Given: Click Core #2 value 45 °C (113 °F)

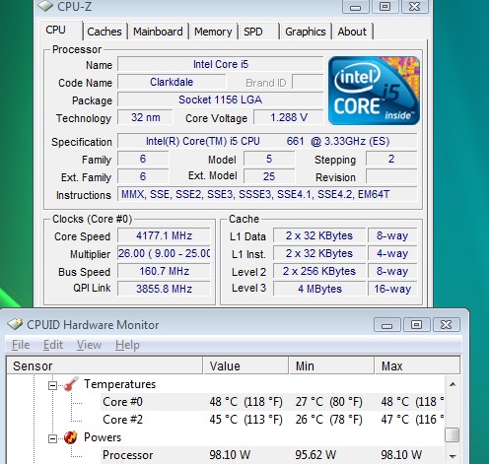Looking at the screenshot, I should [x=246, y=420].
